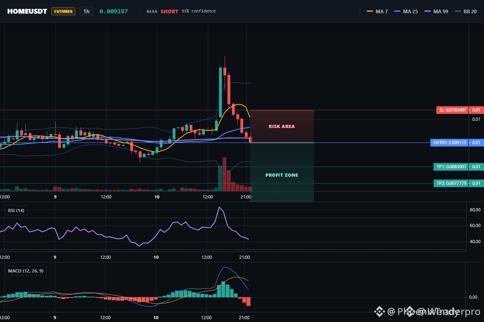Screen dimensions: 484x322
Task: Toggle the MA 7 legend entry
Action: coord(377,11)
